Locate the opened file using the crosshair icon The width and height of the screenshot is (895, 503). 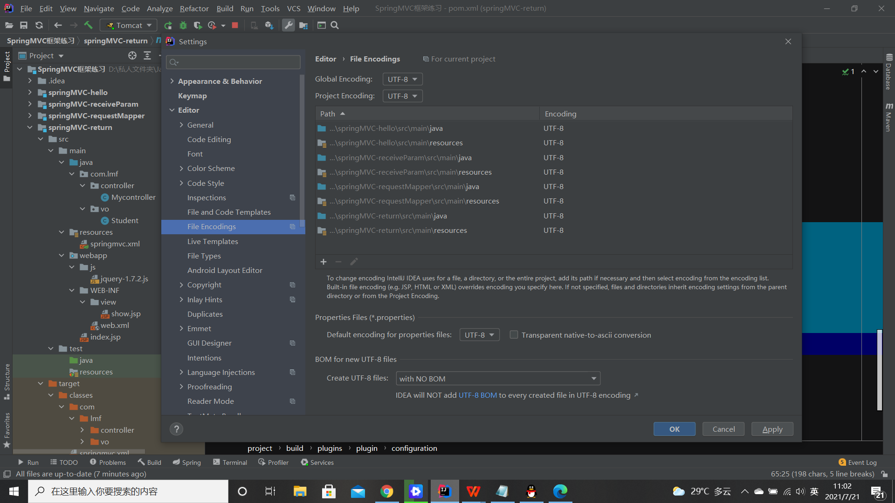pos(132,55)
